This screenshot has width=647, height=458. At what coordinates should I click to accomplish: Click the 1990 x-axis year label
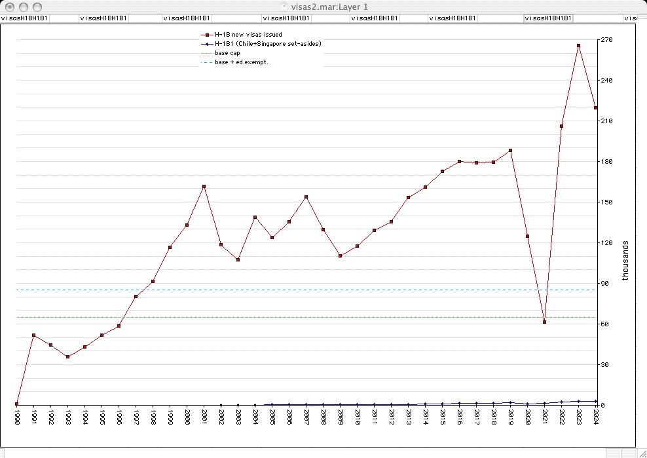(x=17, y=419)
